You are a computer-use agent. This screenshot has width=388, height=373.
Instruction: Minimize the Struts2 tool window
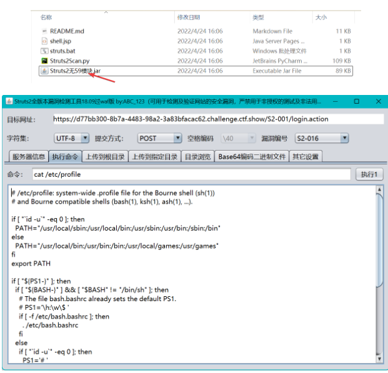336,101
